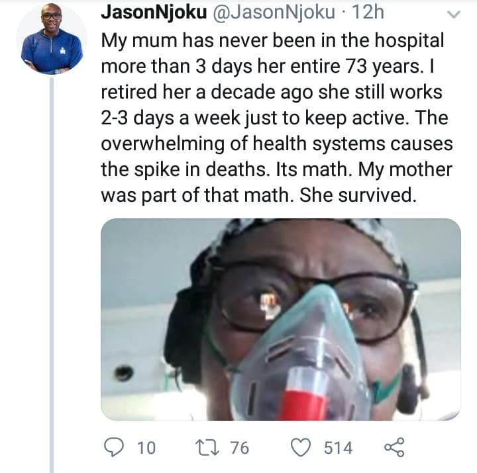Click the like count 514
477x473 pixels.
338,448
